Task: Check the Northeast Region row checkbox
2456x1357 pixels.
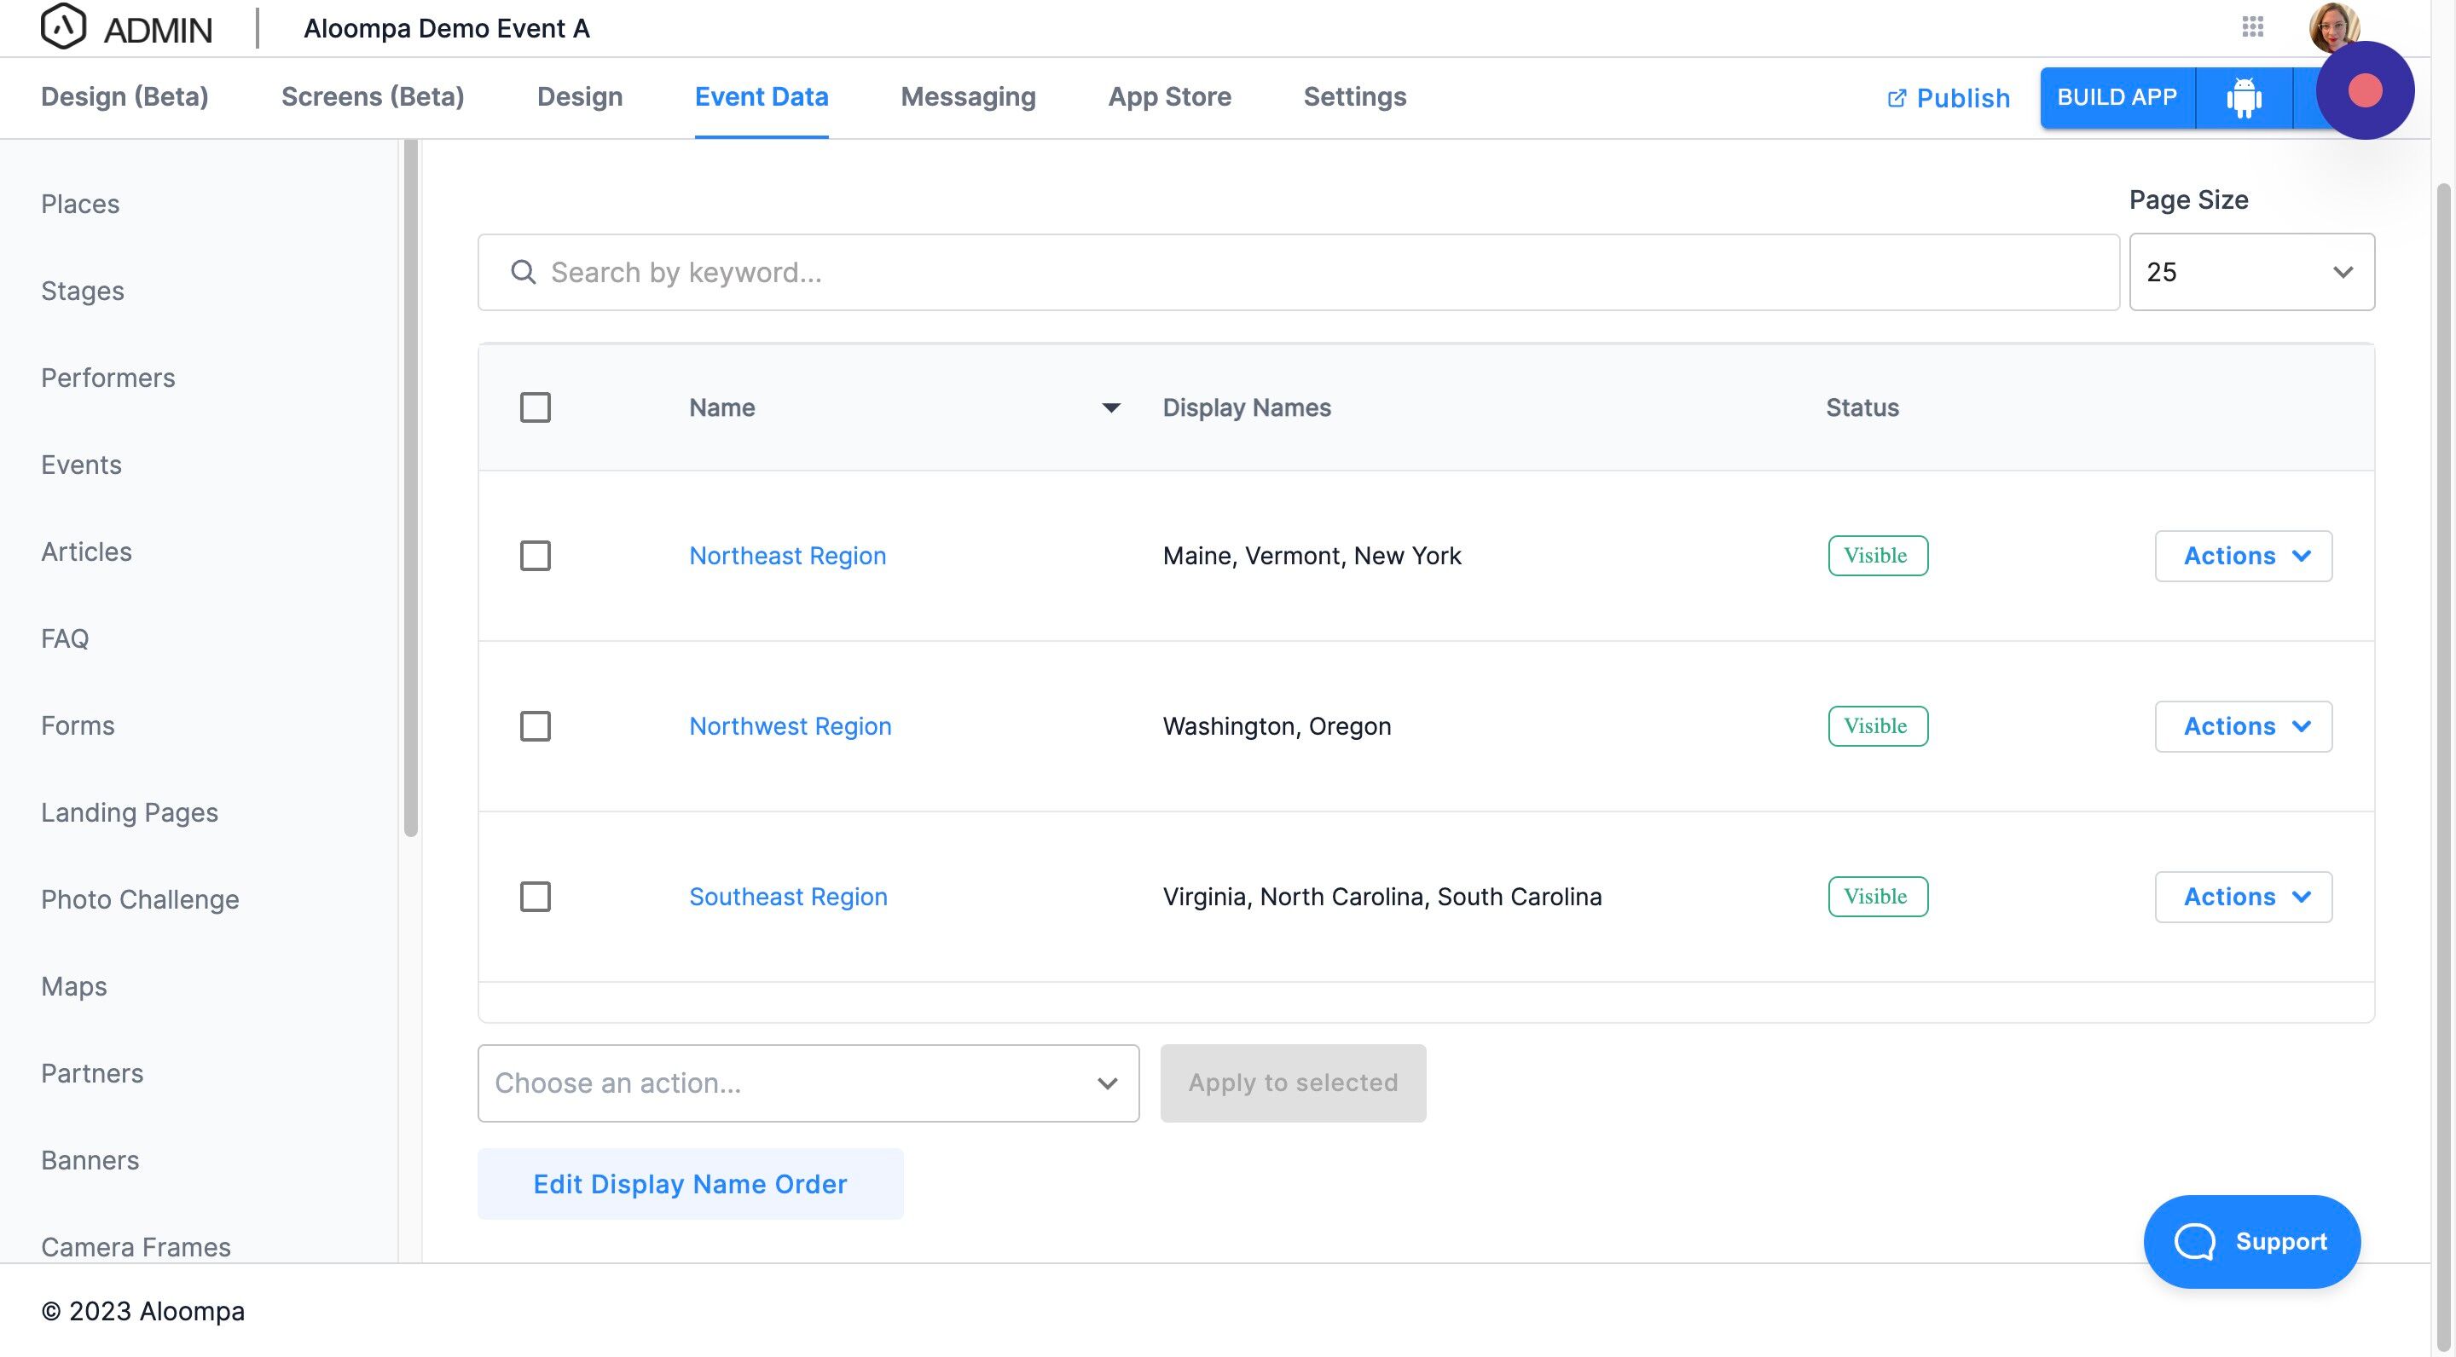Action: pyautogui.click(x=535, y=556)
